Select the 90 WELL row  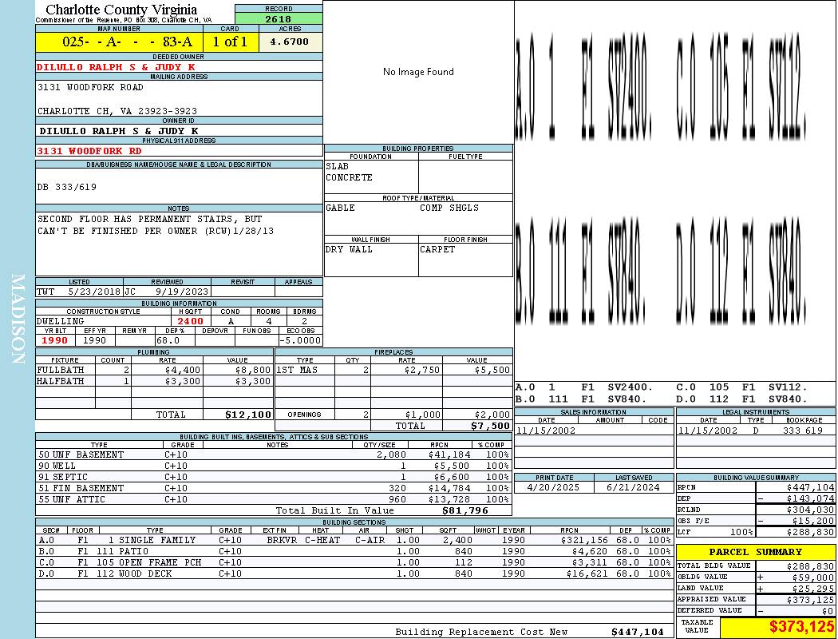[274, 466]
